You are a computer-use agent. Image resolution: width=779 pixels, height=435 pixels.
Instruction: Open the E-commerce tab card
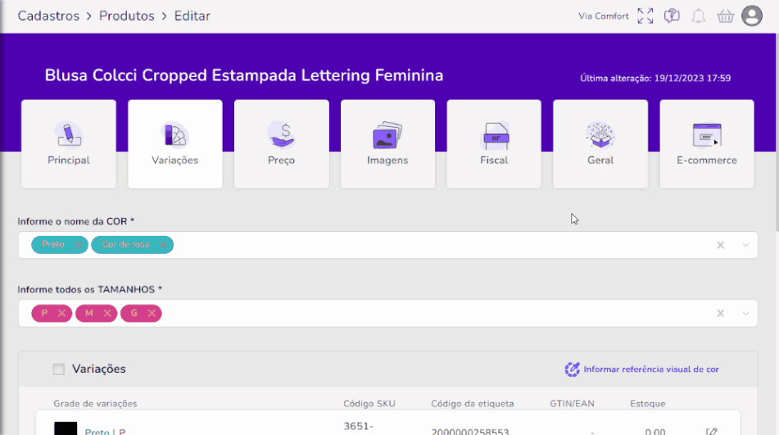click(x=706, y=144)
